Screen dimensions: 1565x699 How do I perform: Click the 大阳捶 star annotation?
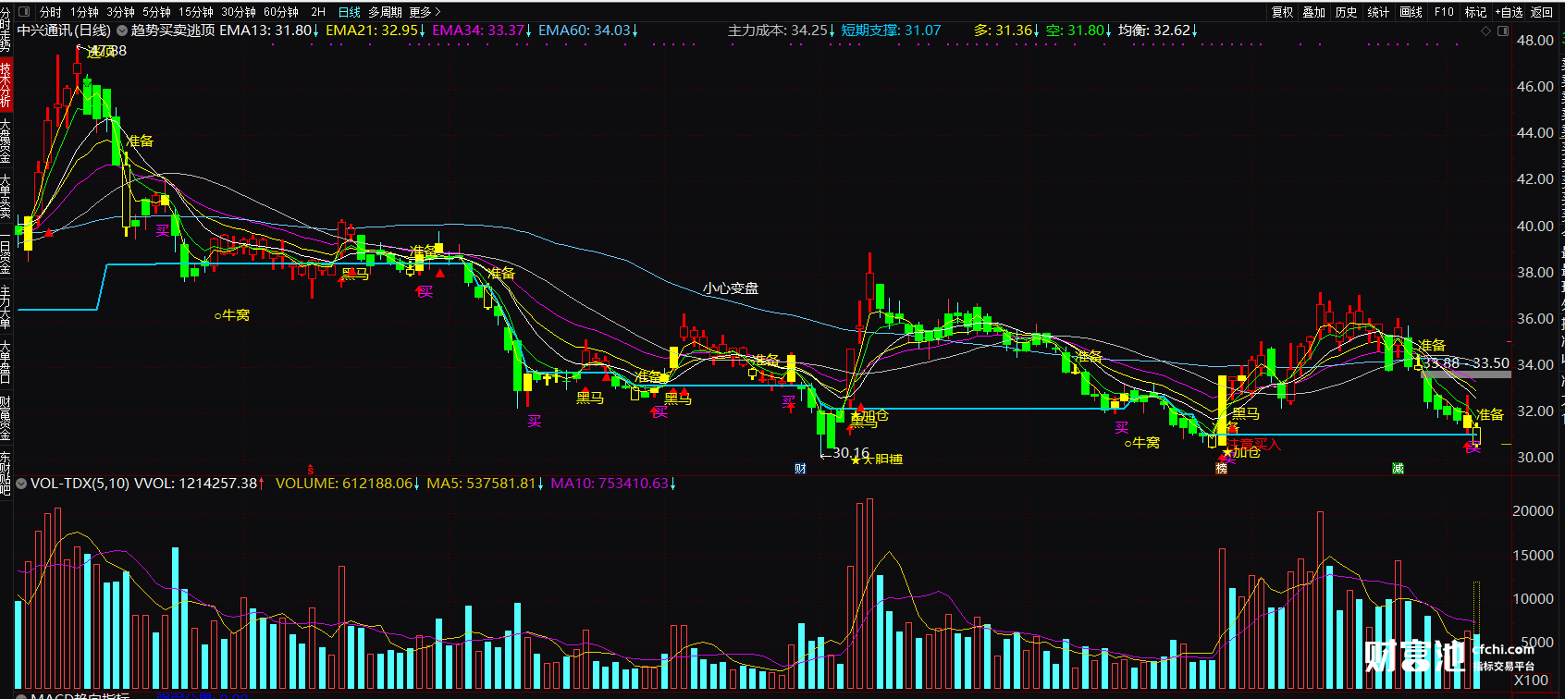tap(876, 460)
